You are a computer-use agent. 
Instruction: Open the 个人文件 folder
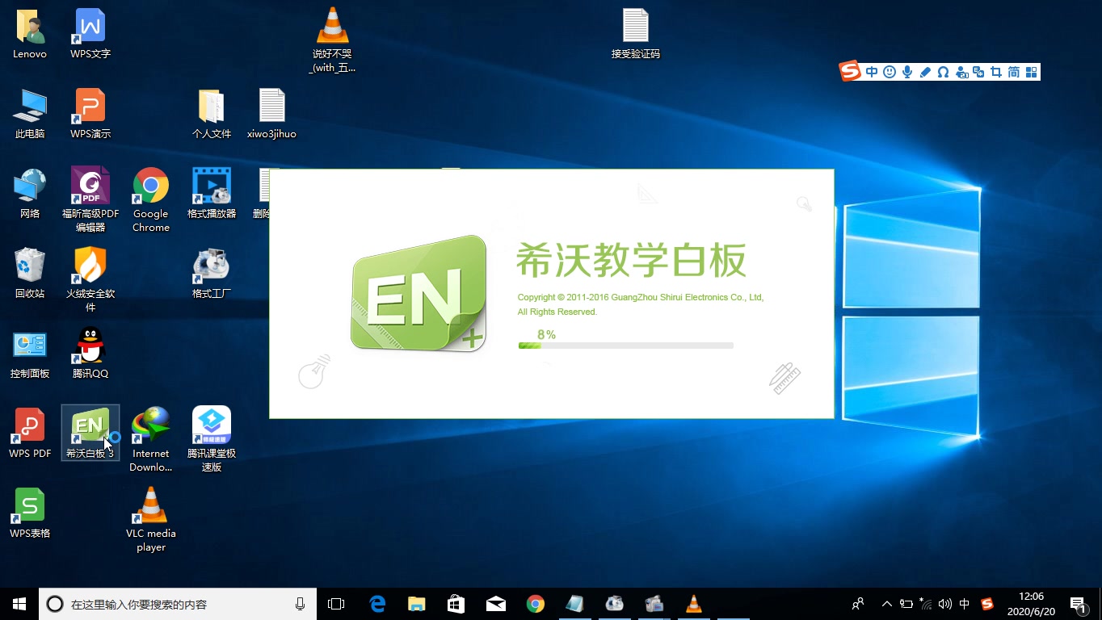(212, 114)
